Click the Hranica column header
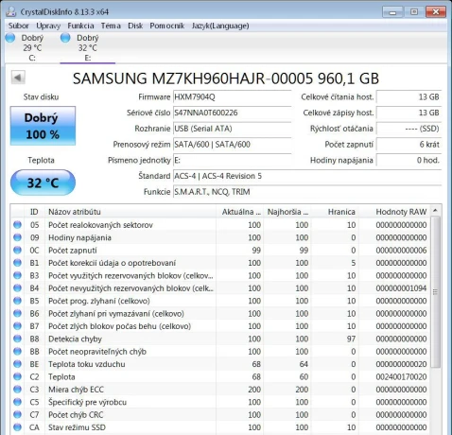The image size is (452, 435). 335,212
